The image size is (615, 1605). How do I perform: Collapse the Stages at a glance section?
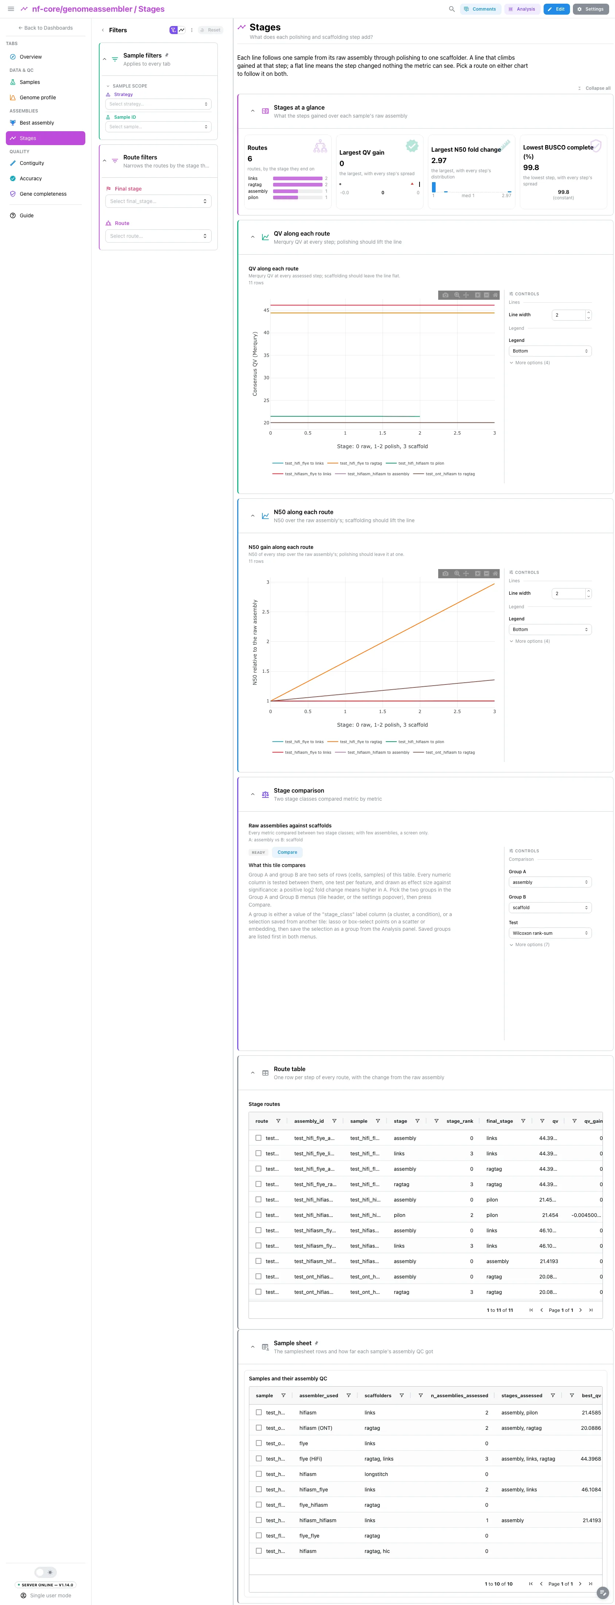pyautogui.click(x=252, y=111)
